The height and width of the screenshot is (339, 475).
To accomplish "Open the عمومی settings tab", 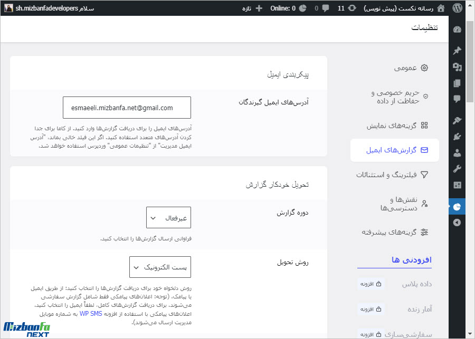I will tap(394, 68).
